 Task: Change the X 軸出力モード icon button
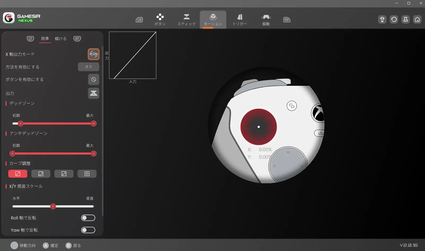coord(94,54)
